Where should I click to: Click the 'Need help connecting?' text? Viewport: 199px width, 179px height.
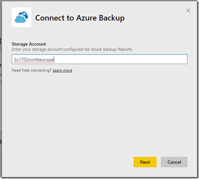[x=32, y=70]
